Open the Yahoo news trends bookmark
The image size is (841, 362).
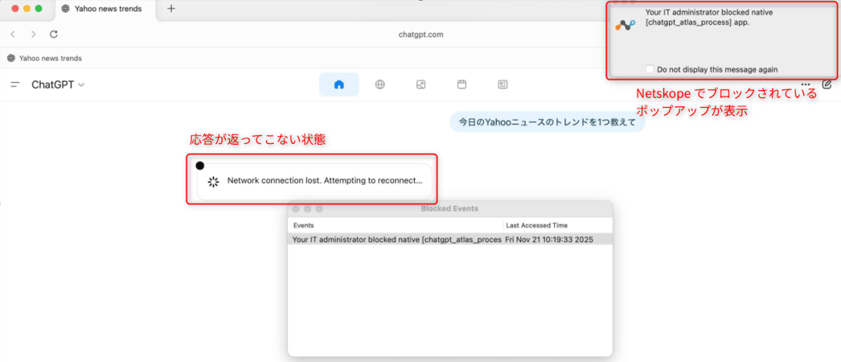point(44,58)
